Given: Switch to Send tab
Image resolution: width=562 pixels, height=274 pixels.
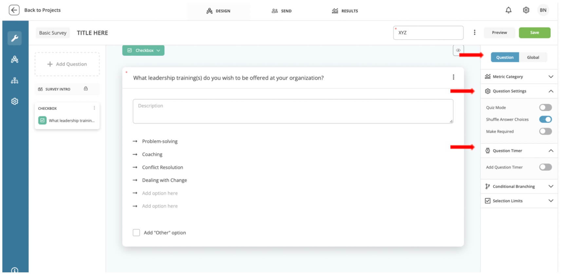Looking at the screenshot, I should click(x=282, y=11).
